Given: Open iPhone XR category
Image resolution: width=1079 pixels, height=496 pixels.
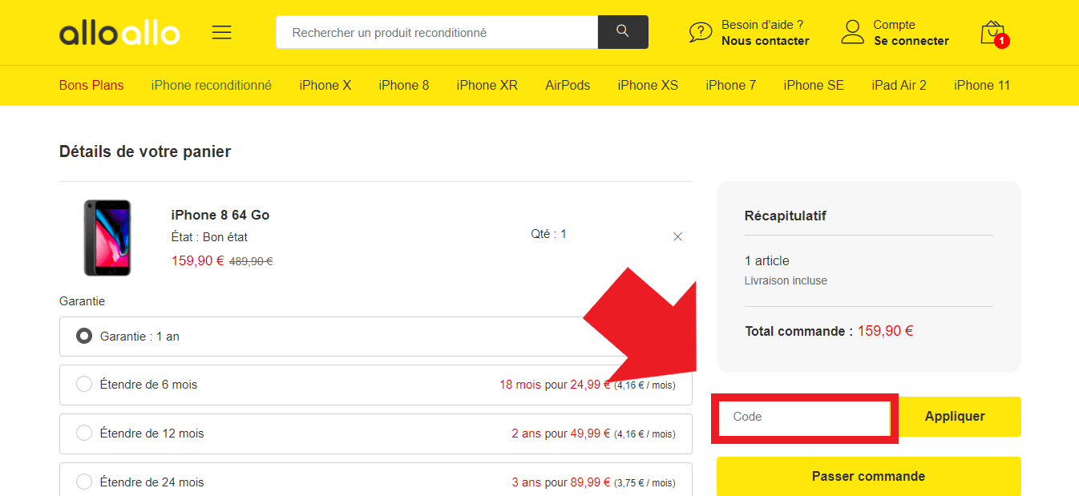Looking at the screenshot, I should tap(487, 85).
